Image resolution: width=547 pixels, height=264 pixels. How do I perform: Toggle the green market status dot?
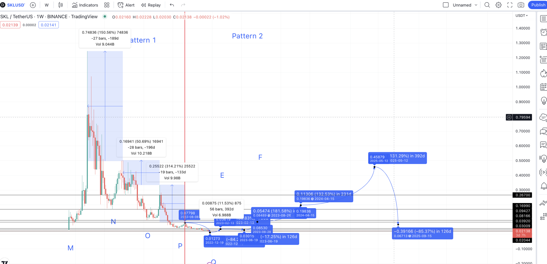coord(105,17)
